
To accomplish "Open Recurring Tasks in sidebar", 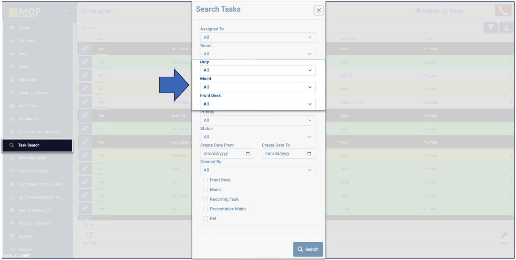I will [32, 158].
